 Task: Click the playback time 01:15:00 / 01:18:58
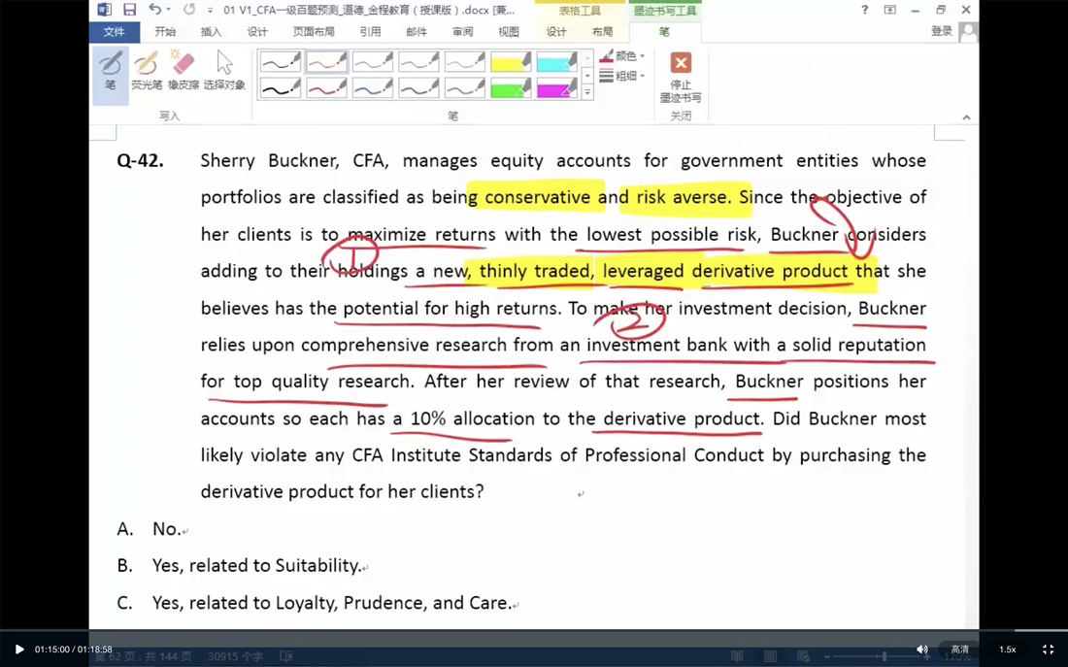coord(74,650)
